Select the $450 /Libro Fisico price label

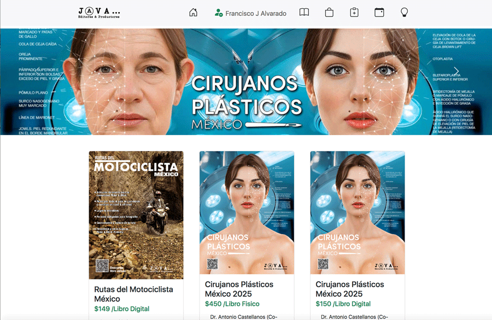coord(232,304)
